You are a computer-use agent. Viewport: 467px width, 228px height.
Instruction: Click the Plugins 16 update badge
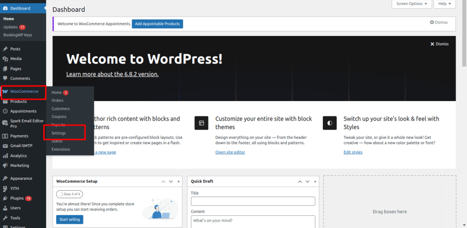(28, 198)
